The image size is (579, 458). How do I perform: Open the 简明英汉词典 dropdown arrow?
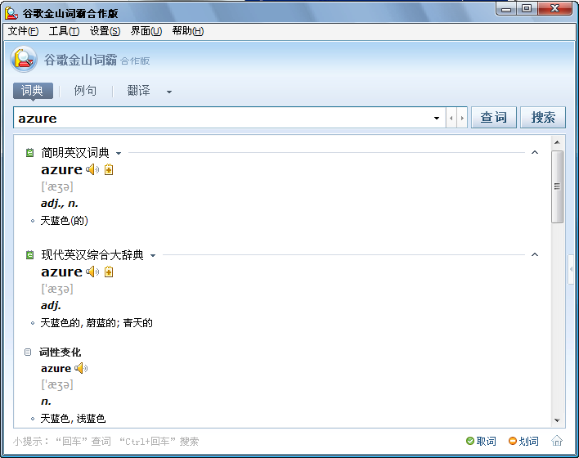point(119,153)
